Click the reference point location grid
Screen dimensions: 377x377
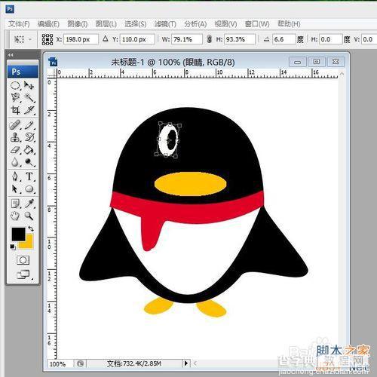[48, 39]
